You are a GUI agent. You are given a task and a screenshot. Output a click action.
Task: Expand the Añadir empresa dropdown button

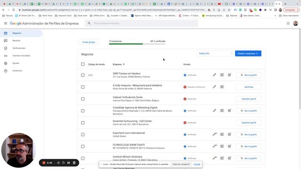(248, 54)
